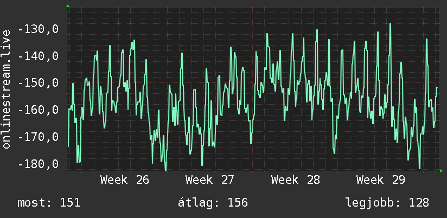The height and width of the screenshot is (218, 447).
Task: Click the 'legjobb: 128' statistic
Action: click(x=387, y=203)
